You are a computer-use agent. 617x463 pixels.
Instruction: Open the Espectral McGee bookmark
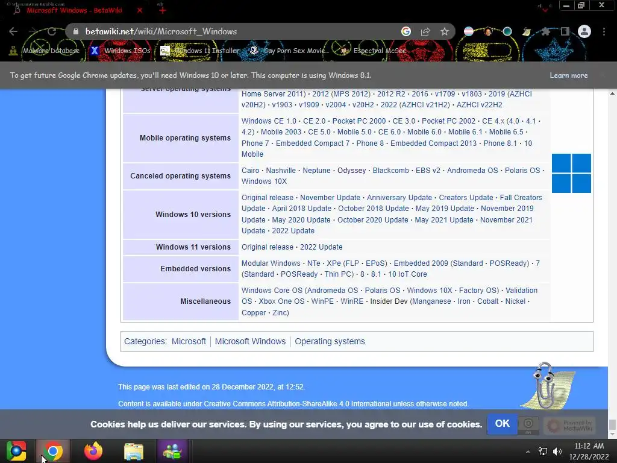coord(374,51)
